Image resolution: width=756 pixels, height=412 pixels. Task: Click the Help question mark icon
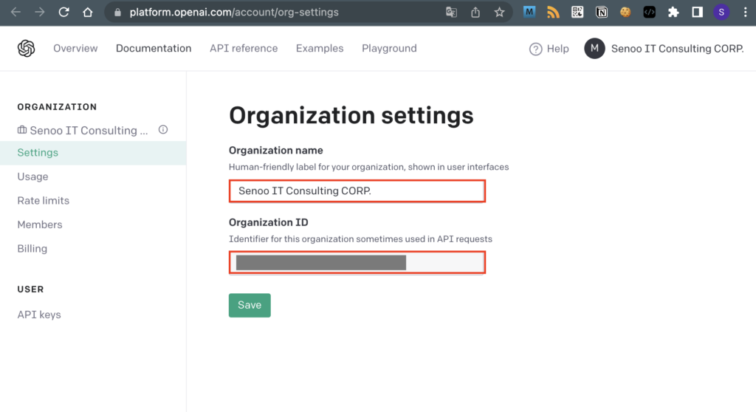pyautogui.click(x=536, y=49)
